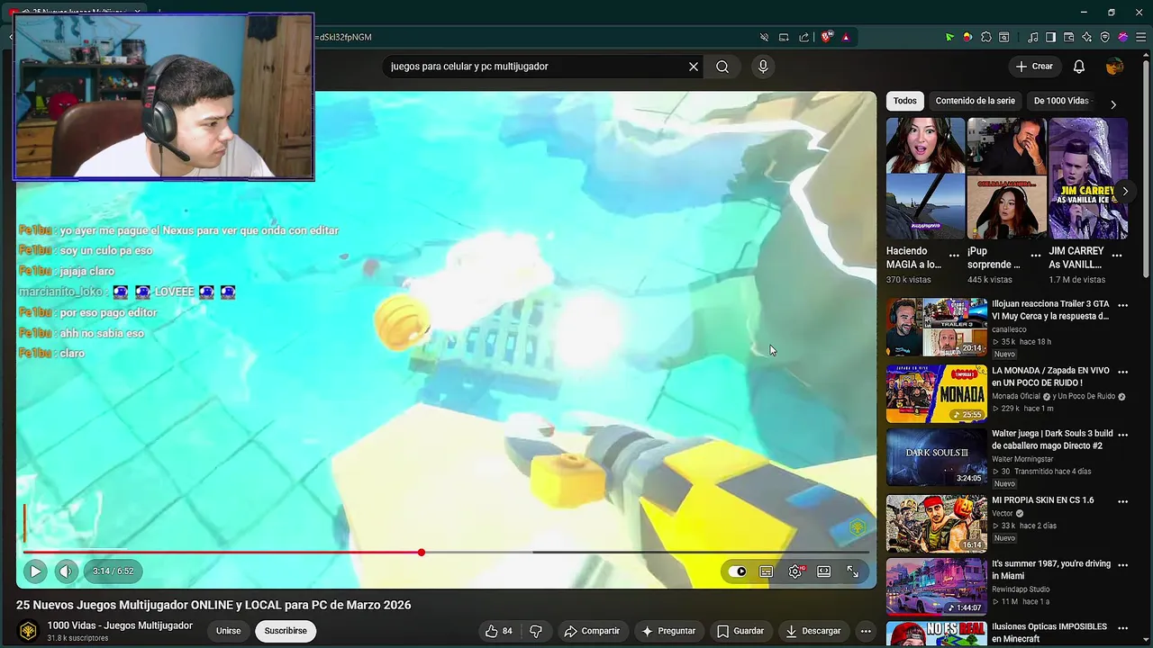The image size is (1153, 648).
Task: Click the Descargar download button
Action: [813, 631]
